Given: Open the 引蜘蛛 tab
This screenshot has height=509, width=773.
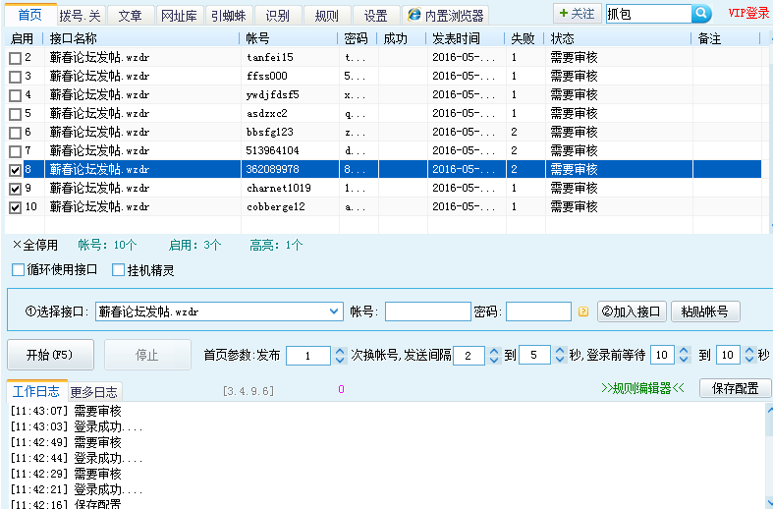Looking at the screenshot, I should (229, 16).
